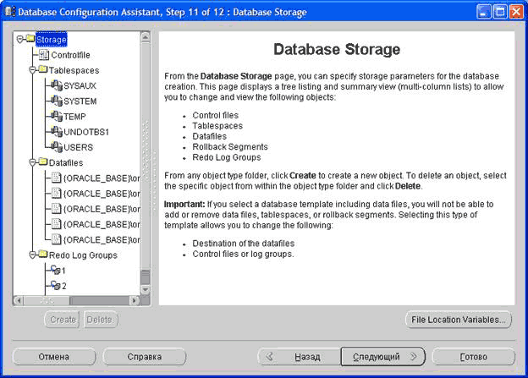
Task: Click the Tablespaces folder icon
Action: (43, 69)
